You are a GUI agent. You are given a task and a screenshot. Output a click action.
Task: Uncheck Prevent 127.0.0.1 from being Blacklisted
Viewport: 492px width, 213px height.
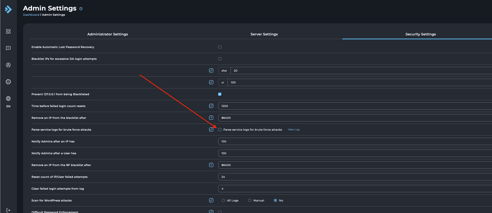[220, 94]
